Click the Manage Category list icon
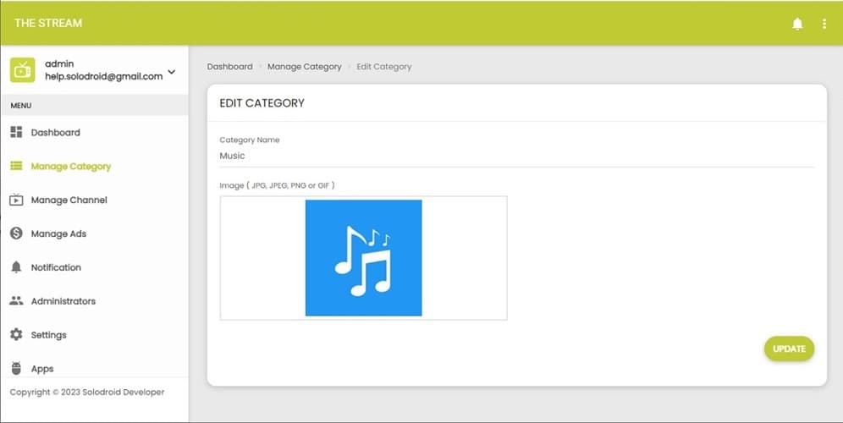 click(x=16, y=166)
